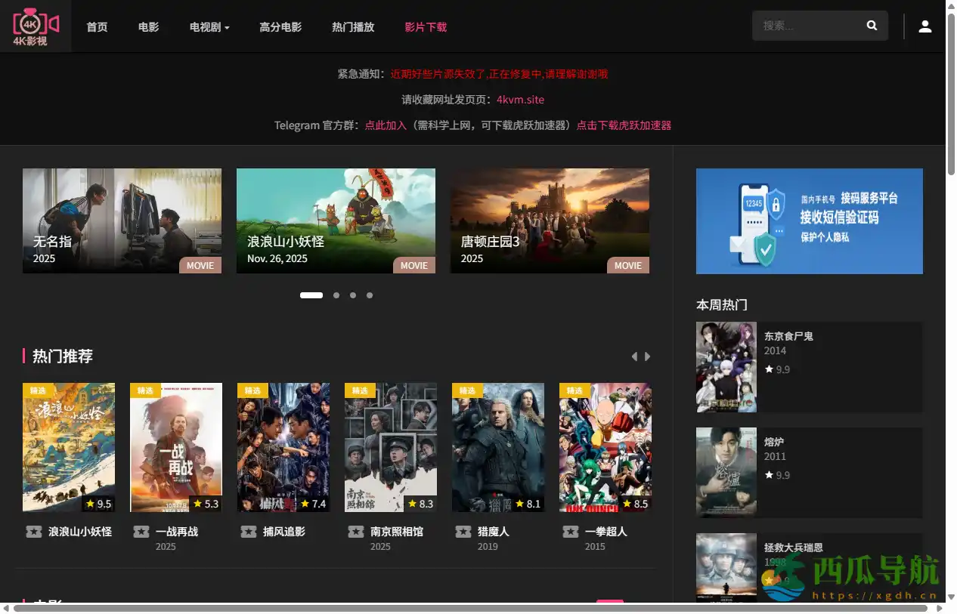Screen dimensions: 957x614
Task: Click the left arrow of 热门推荐 section
Action: coord(634,356)
